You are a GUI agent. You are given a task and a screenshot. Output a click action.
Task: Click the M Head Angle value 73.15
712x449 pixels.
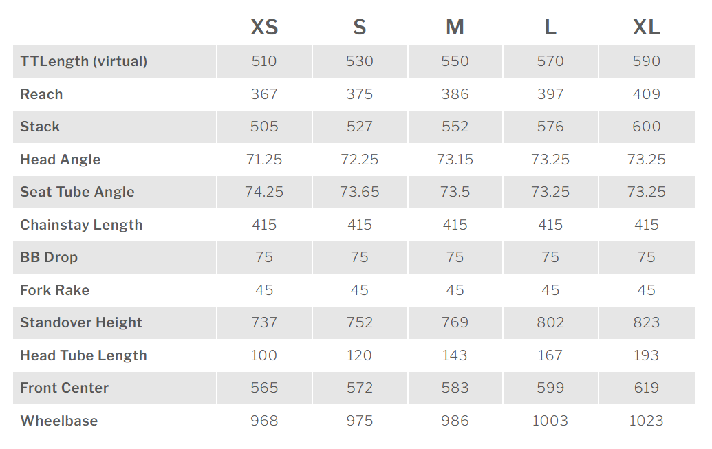pyautogui.click(x=455, y=160)
